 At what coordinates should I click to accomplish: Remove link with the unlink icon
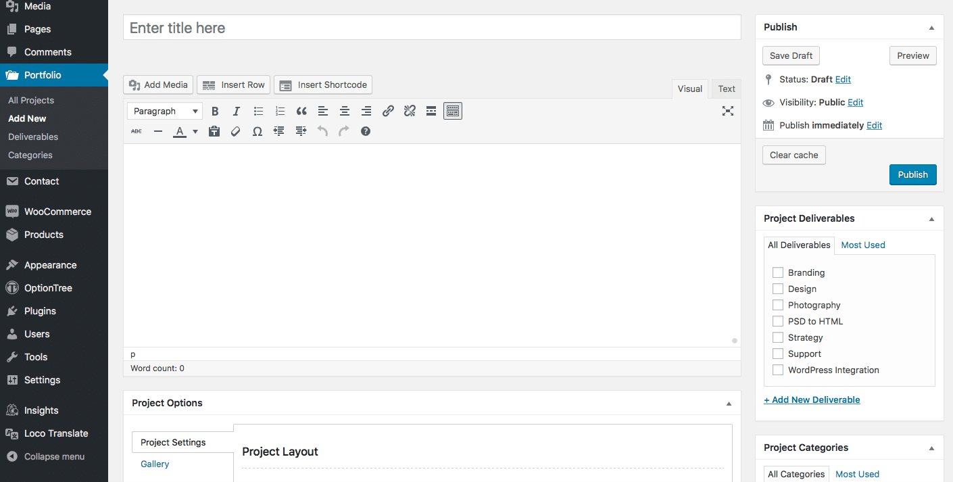coord(410,111)
